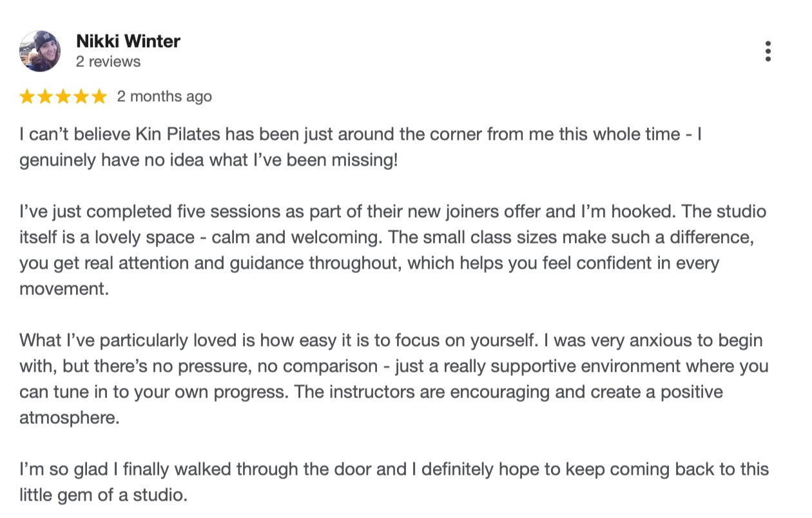Click the line starting "genuinely have no idea"
This screenshot has width=812, height=518.
209,160
